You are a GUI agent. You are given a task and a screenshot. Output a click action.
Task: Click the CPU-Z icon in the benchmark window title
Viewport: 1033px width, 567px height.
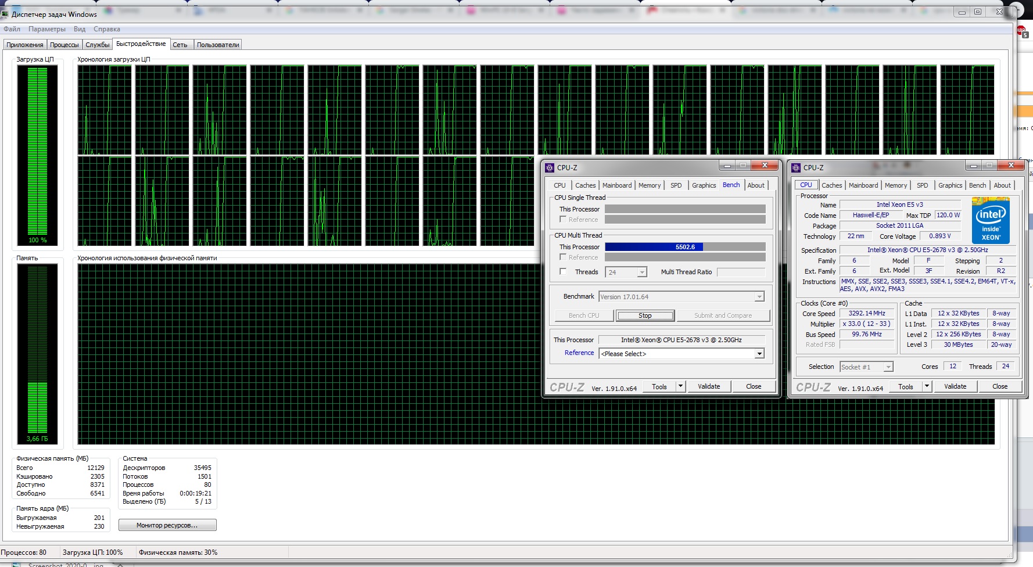(550, 168)
